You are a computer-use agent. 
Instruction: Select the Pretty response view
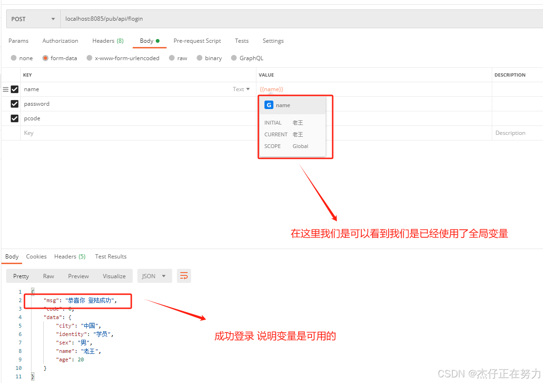pos(21,276)
